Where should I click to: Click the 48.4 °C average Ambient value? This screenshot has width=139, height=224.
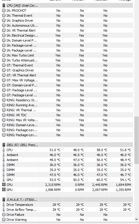click(x=125, y=160)
